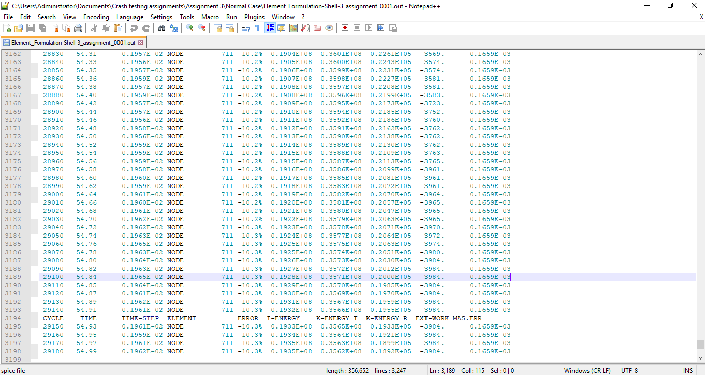The image size is (705, 375).
Task: Toggle word wrap in the toolbar
Action: pyautogui.click(x=246, y=28)
